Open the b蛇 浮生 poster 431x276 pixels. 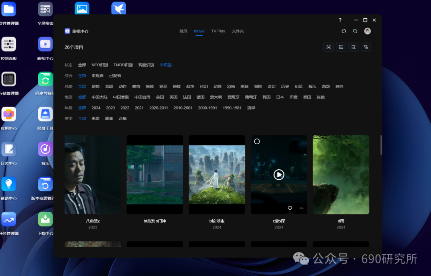(x=217, y=175)
